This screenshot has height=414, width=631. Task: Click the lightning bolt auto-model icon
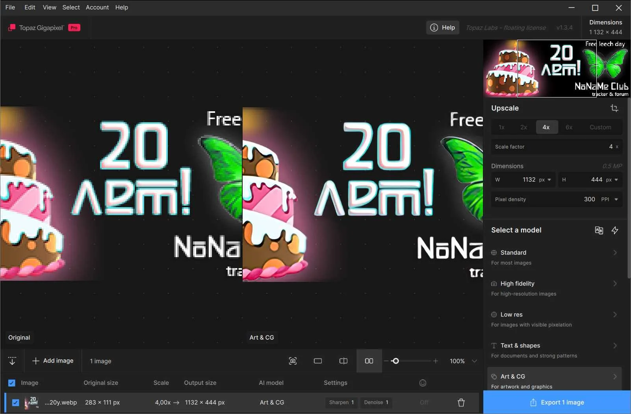[615, 230]
